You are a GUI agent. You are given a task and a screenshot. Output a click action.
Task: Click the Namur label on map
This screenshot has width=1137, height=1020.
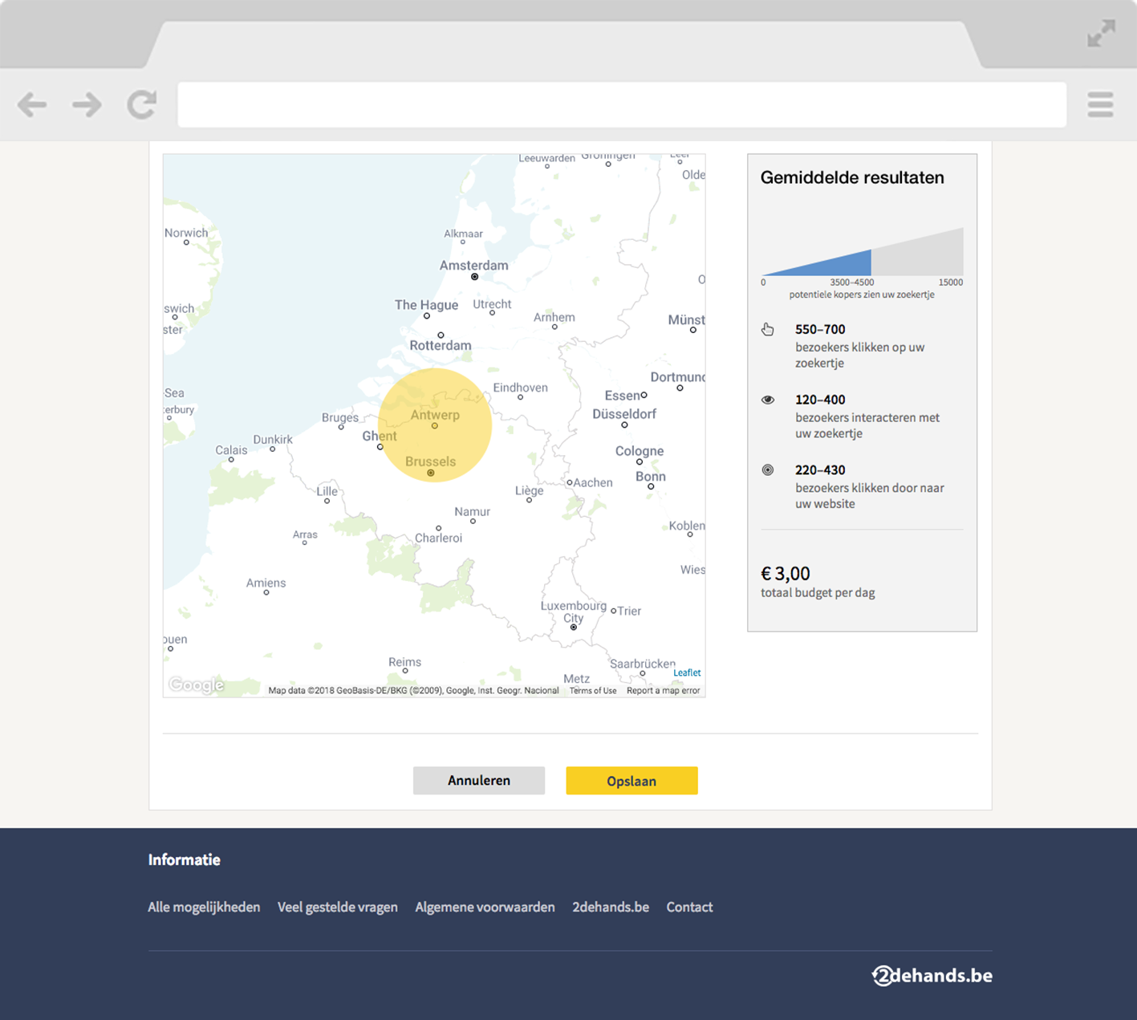472,511
